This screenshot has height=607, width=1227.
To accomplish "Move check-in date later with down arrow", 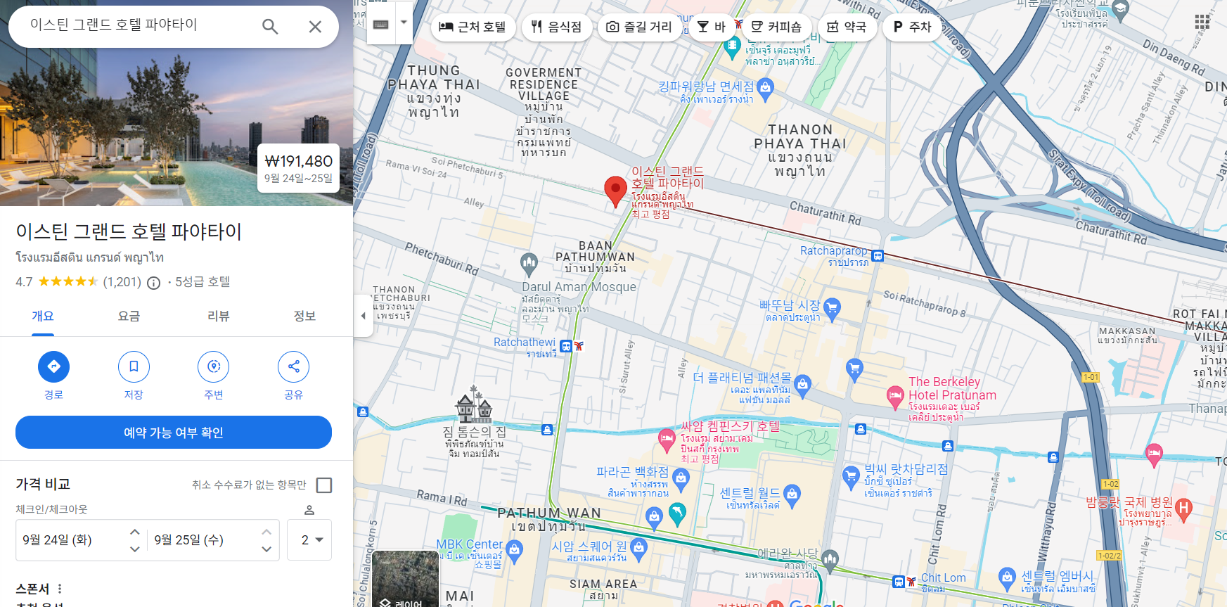I will (x=135, y=549).
